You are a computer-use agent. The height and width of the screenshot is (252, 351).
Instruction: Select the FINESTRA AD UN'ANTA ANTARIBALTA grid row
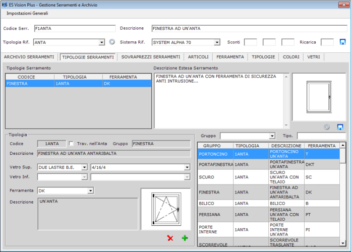(x=269, y=192)
